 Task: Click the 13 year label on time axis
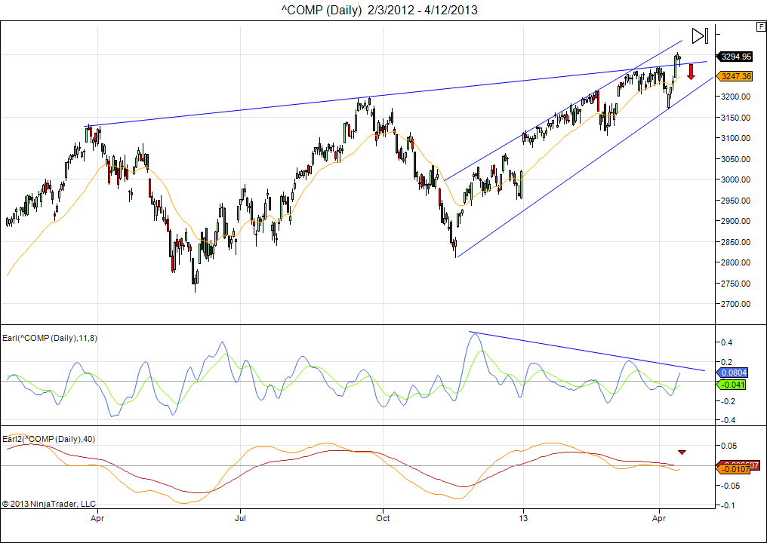click(523, 519)
